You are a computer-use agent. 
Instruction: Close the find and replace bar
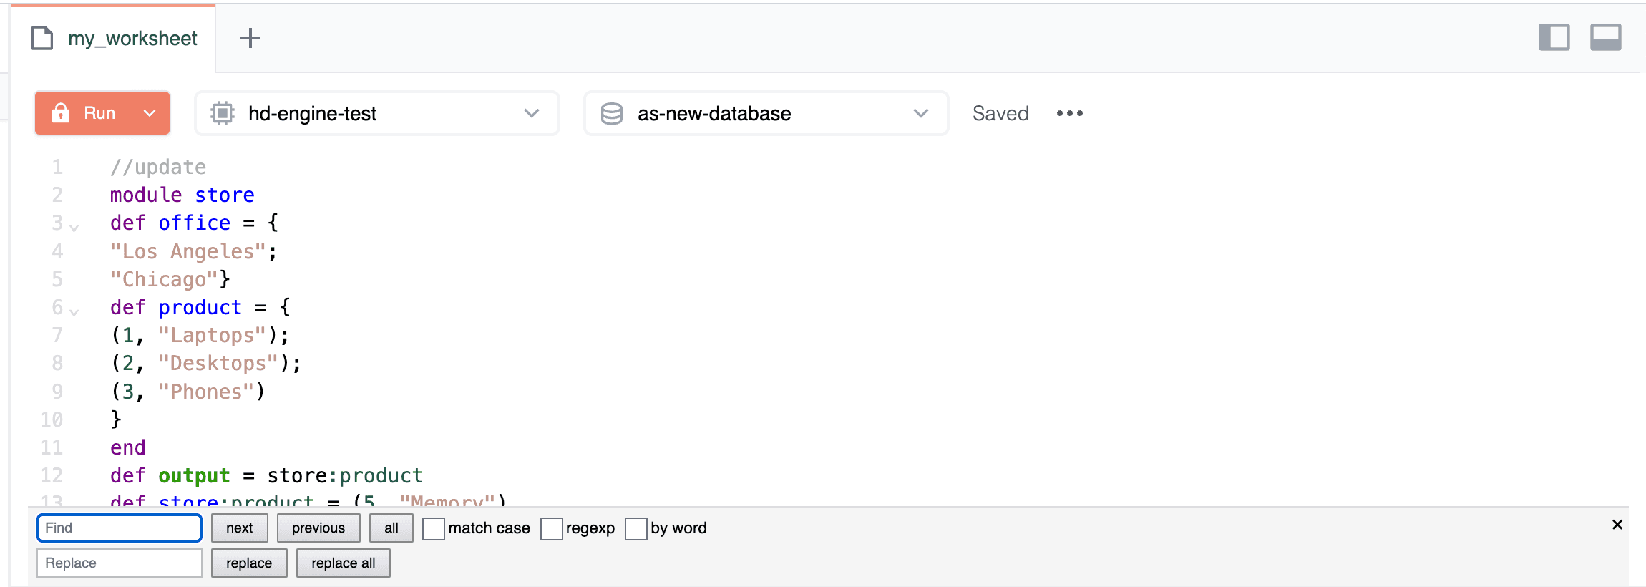(x=1617, y=525)
